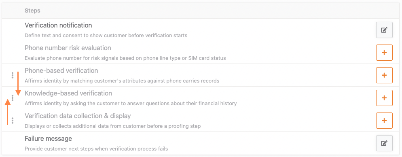The image size is (402, 157).
Task: Click the Phone-based verification title
Action: click(x=61, y=70)
